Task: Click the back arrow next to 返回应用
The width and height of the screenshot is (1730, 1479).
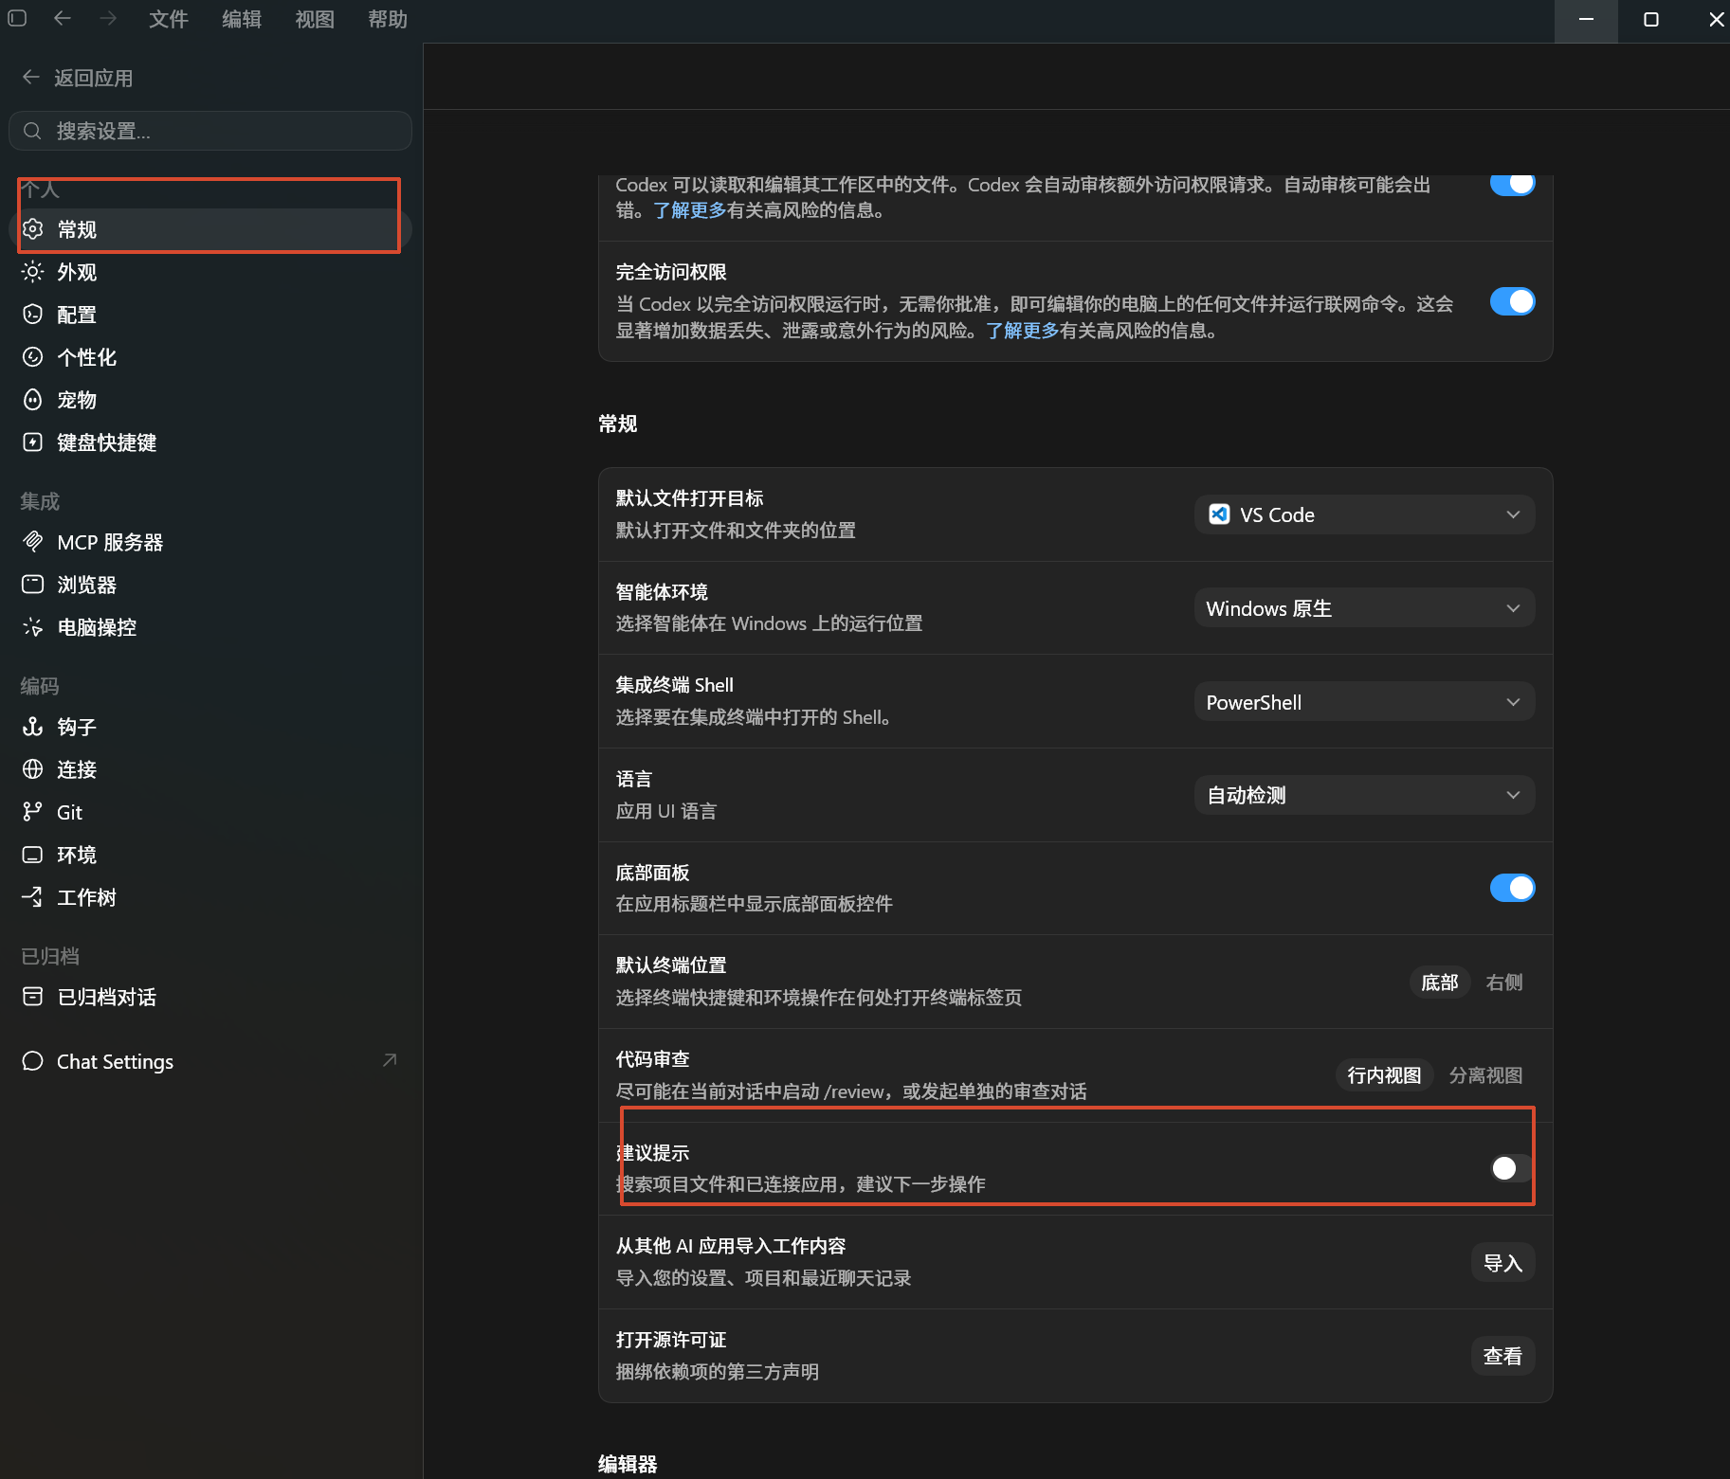Action: (31, 78)
